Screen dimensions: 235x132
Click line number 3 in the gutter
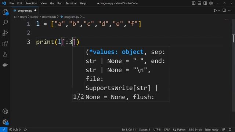(29, 42)
